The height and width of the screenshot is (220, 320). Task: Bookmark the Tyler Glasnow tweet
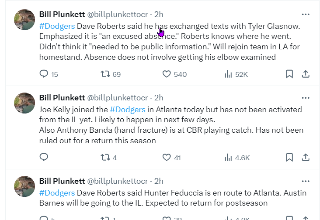pos(289,74)
